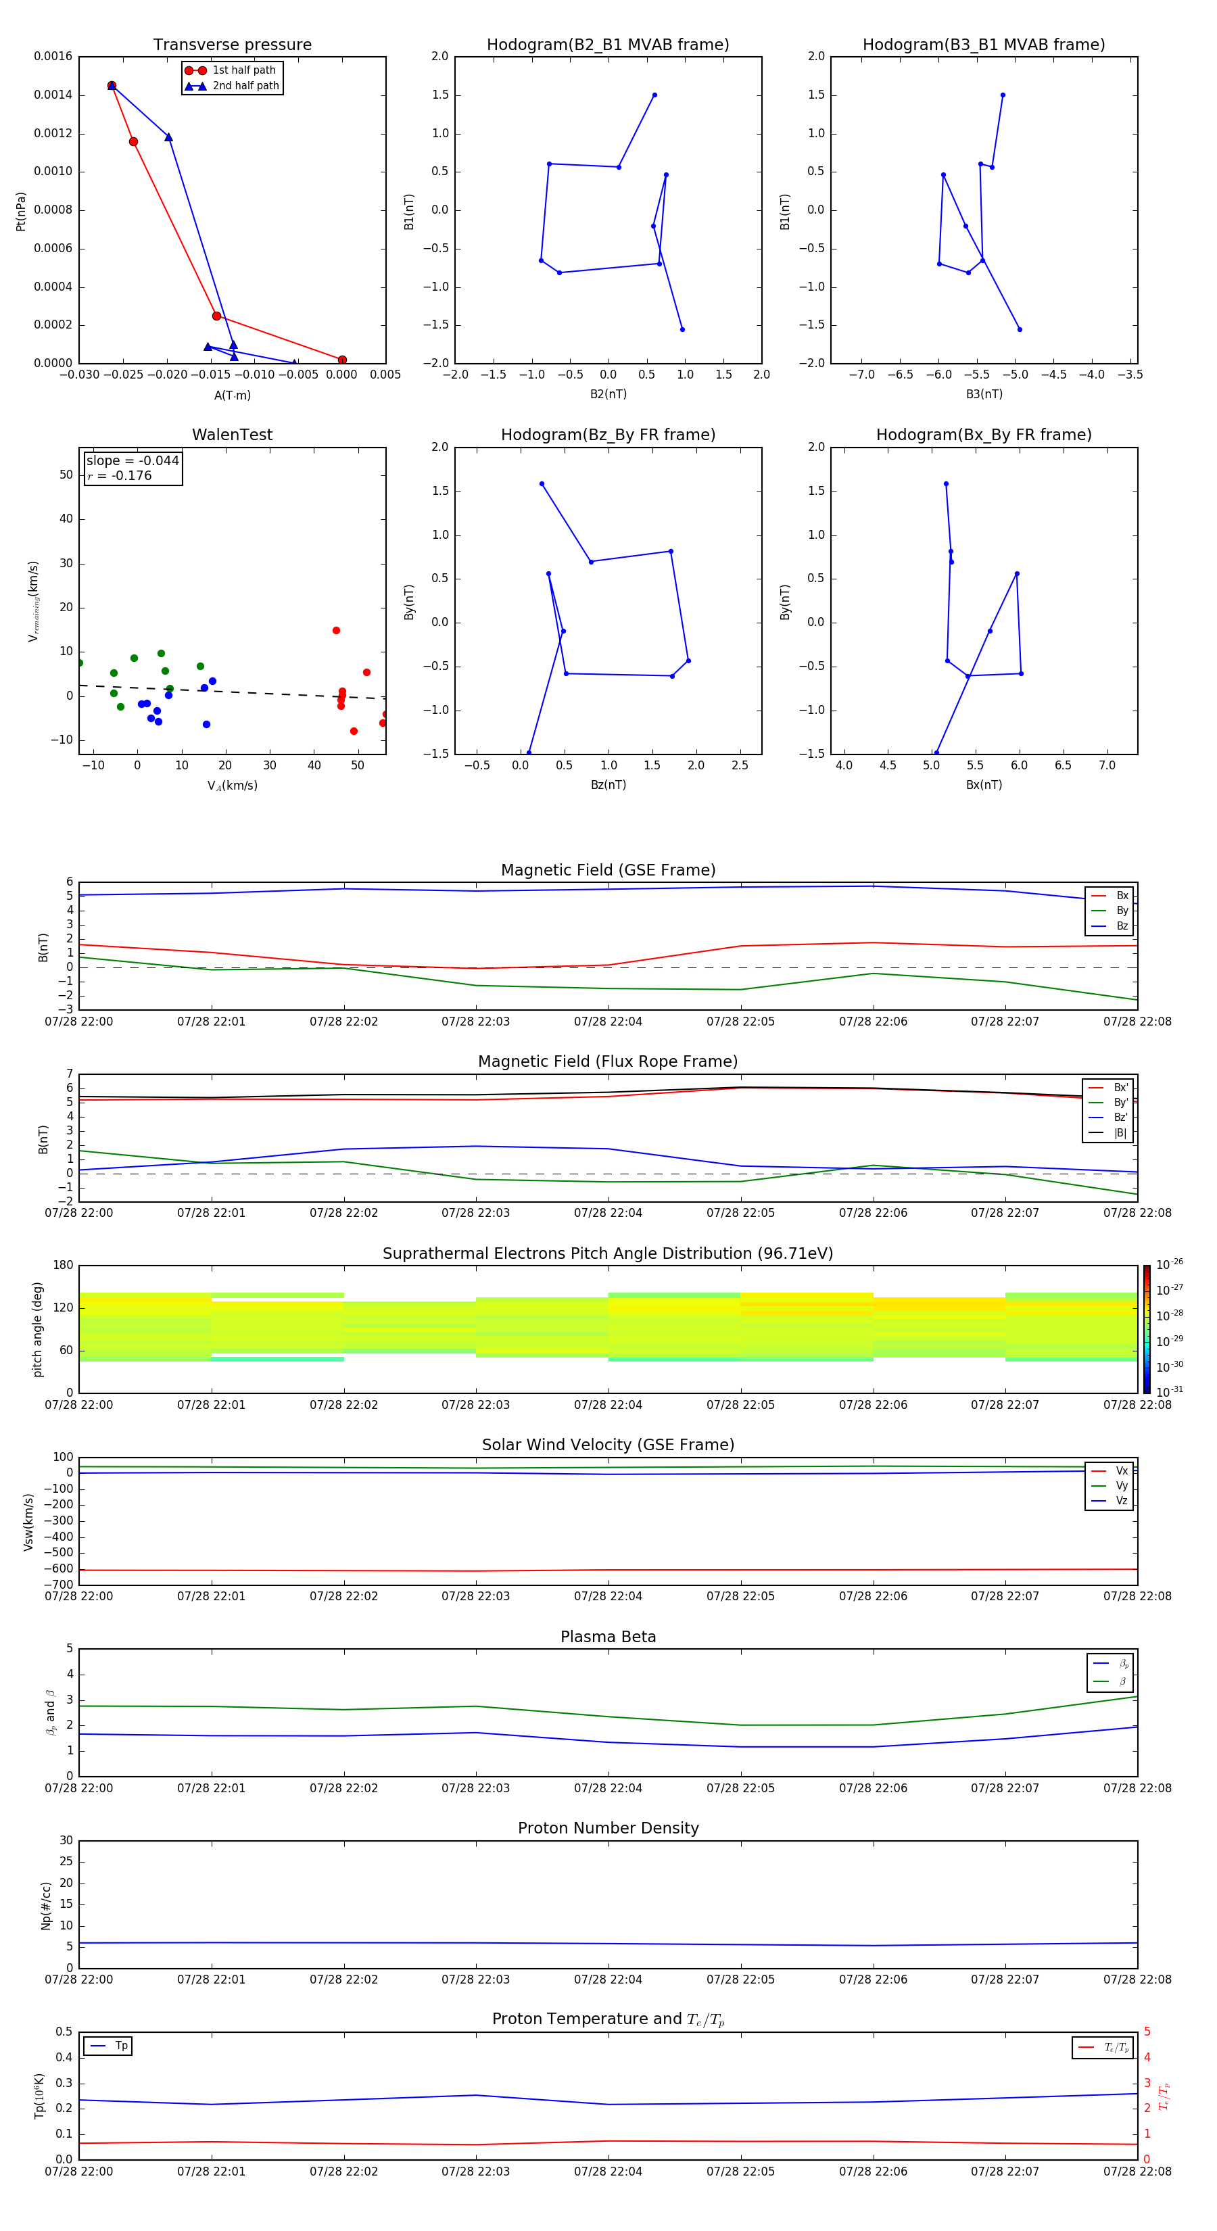Select the "2nd half path" legend entry
Image resolution: width=1217 pixels, height=2231 pixels.
pyautogui.click(x=231, y=86)
